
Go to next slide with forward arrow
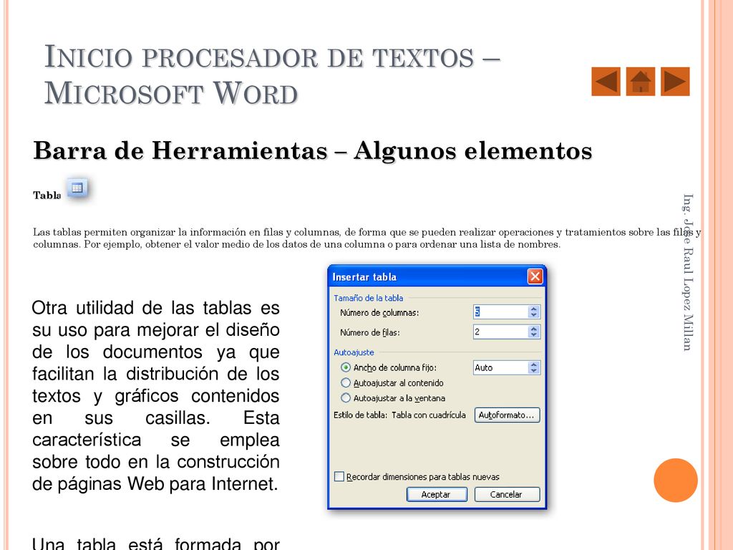(675, 82)
